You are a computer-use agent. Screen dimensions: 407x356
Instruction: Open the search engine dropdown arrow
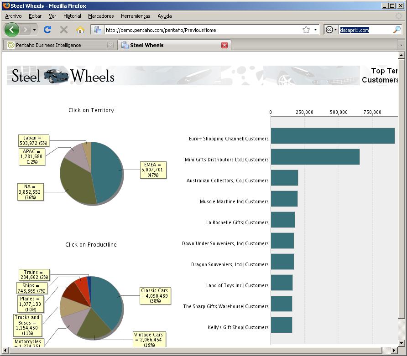(336, 29)
